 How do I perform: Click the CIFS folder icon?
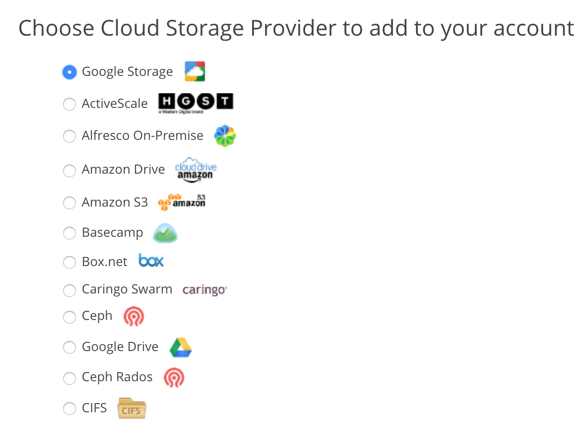coord(132,408)
